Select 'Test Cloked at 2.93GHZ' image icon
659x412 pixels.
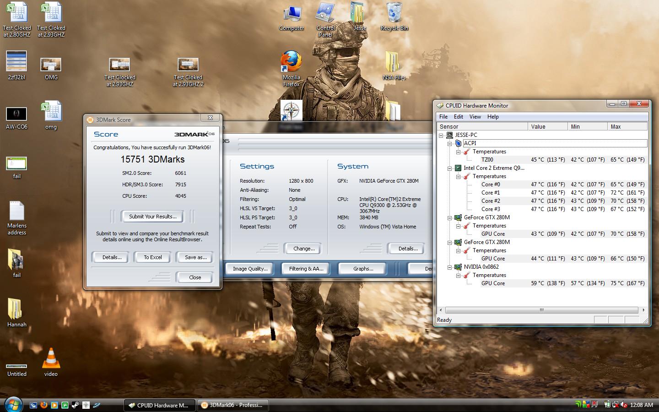(x=119, y=71)
